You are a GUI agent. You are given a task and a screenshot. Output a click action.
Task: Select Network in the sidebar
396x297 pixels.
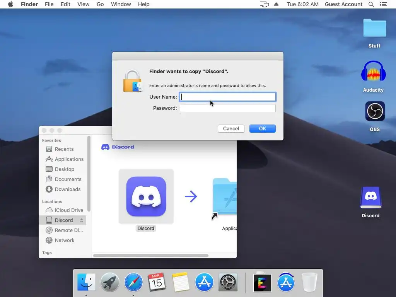[x=63, y=241]
